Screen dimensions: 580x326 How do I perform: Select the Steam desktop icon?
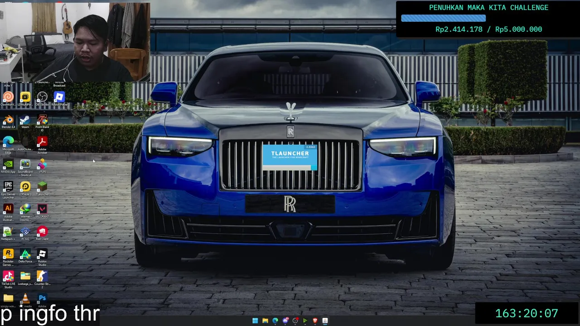[x=25, y=121]
